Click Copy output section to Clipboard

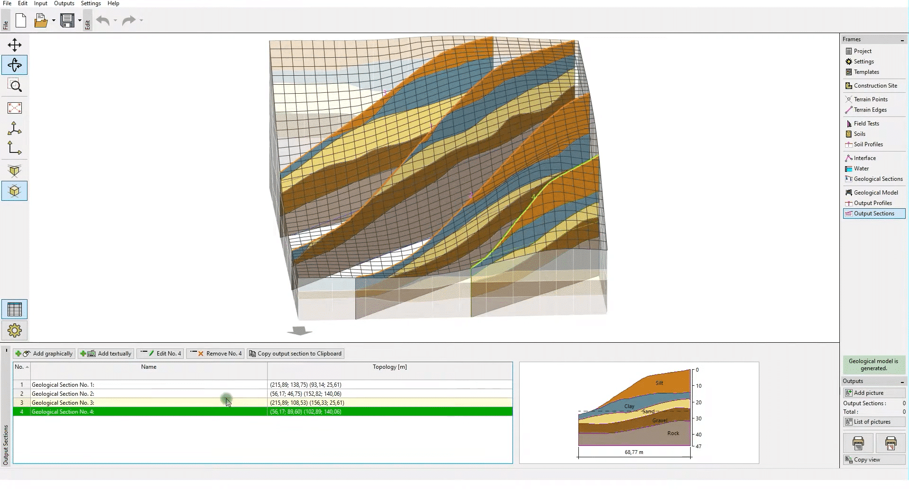(295, 354)
